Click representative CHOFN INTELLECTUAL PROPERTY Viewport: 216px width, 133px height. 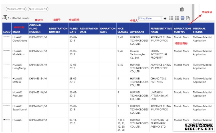tap(159, 54)
